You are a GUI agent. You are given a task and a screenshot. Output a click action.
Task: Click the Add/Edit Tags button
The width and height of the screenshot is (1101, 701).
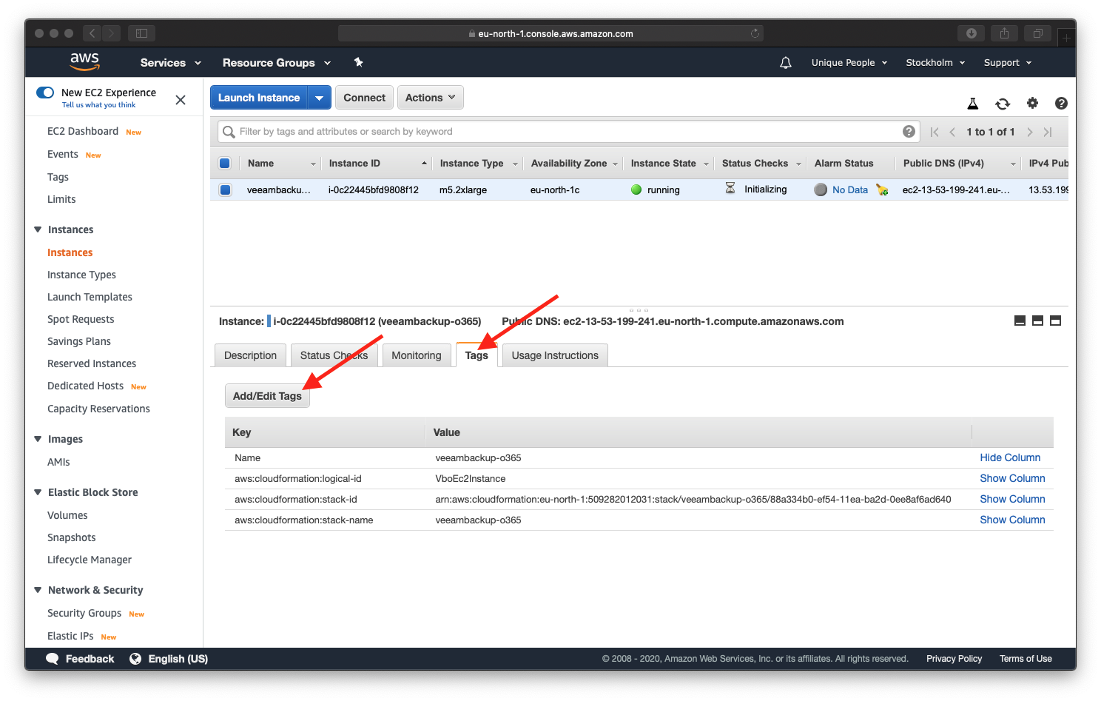(267, 396)
